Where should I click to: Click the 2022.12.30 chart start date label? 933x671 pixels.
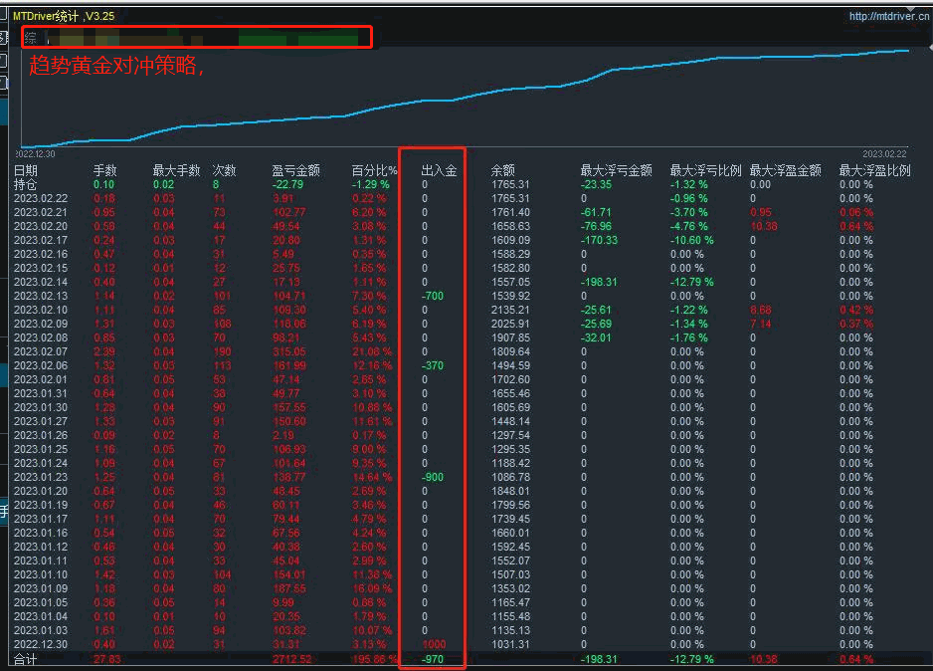pyautogui.click(x=36, y=153)
